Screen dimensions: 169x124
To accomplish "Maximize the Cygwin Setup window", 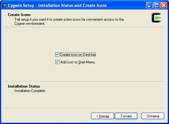I will 156,5.
